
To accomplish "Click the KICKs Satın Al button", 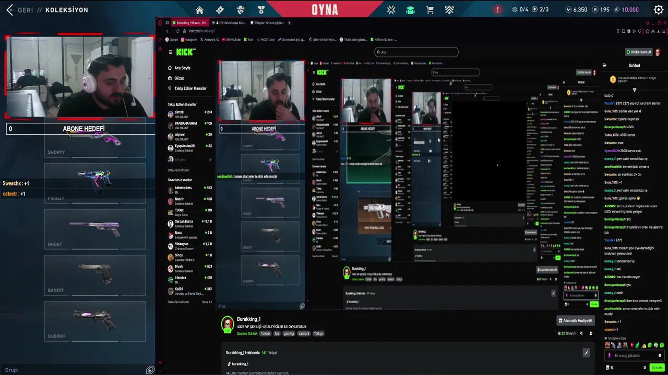I will tap(639, 52).
